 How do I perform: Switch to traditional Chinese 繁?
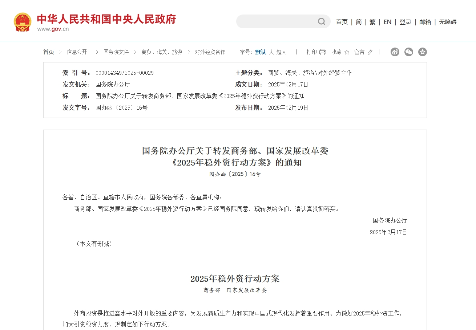[372, 22]
